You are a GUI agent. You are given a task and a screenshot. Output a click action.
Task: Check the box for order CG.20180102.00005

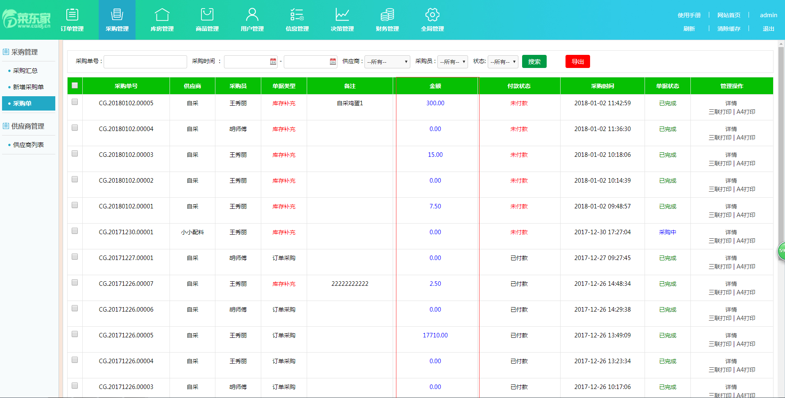pyautogui.click(x=75, y=102)
